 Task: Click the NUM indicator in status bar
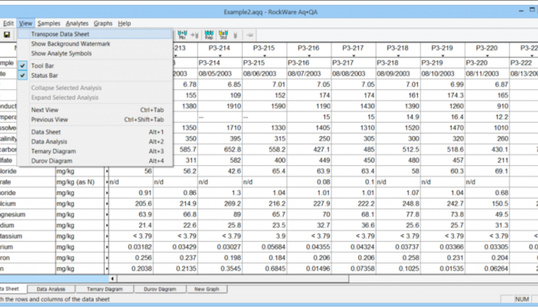[x=522, y=299]
